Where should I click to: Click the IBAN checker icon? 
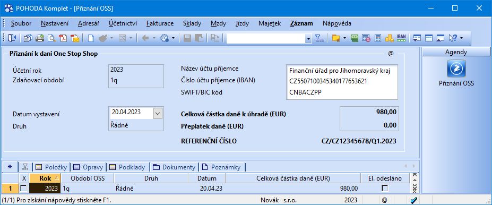401,38
